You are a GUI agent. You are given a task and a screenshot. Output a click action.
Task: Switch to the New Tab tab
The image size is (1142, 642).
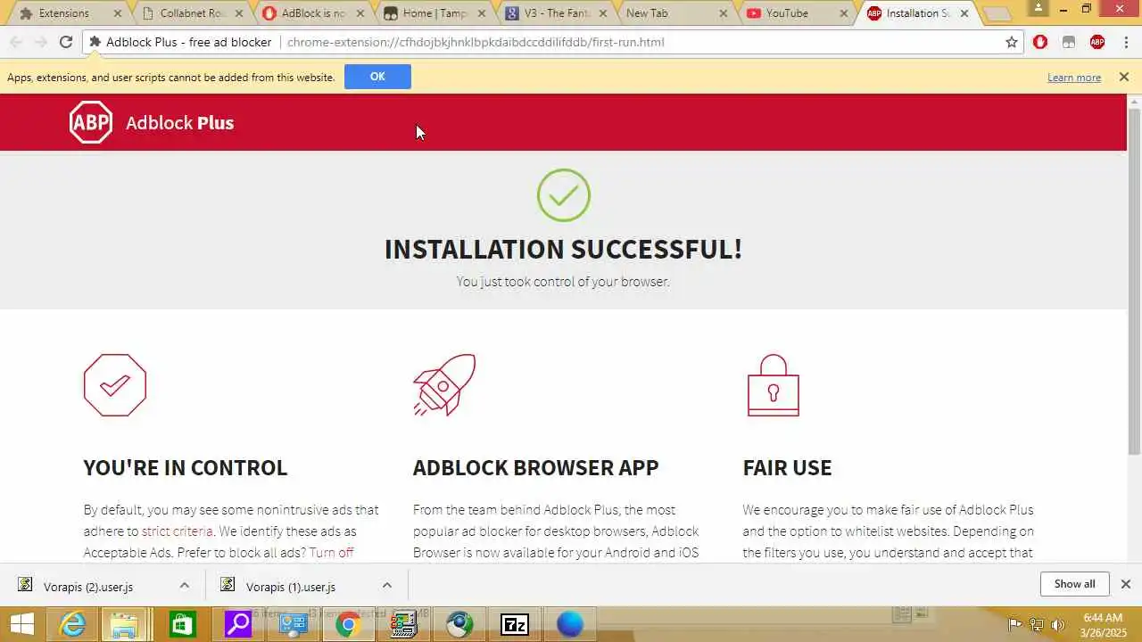(x=647, y=13)
